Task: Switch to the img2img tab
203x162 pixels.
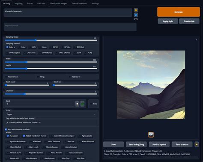Action: [x=18, y=3]
